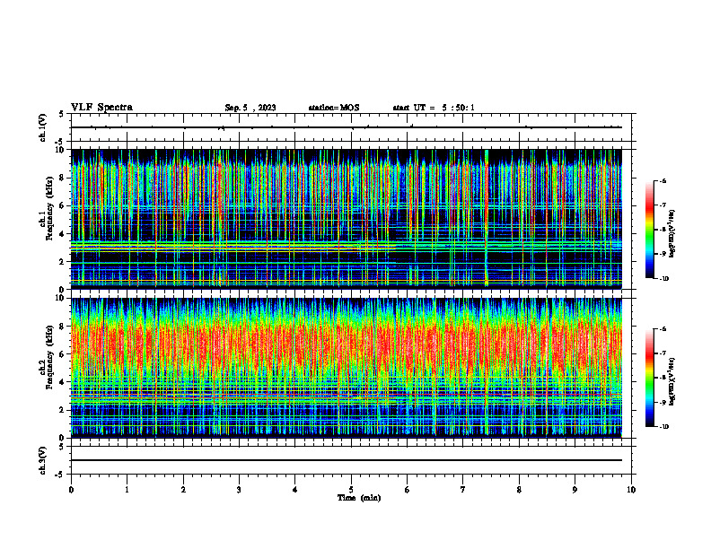Click the ch.1 spectrogram plot area

point(347,219)
